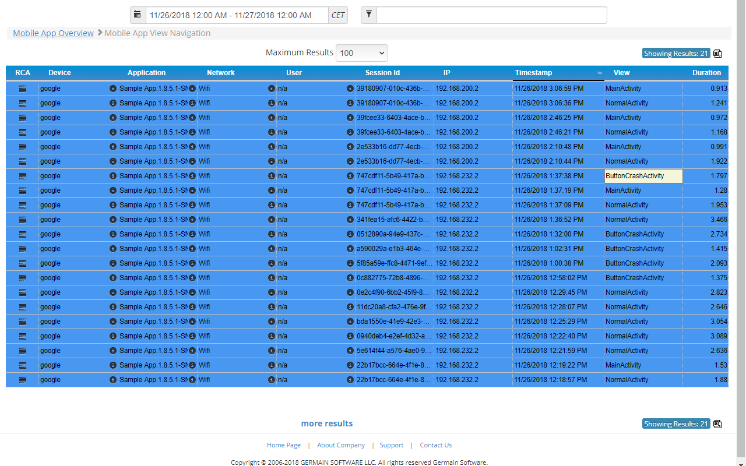Viewport: 746px width, 466px height.
Task: Click Device info icon in the 2:46:25 PM row
Action: (x=113, y=118)
